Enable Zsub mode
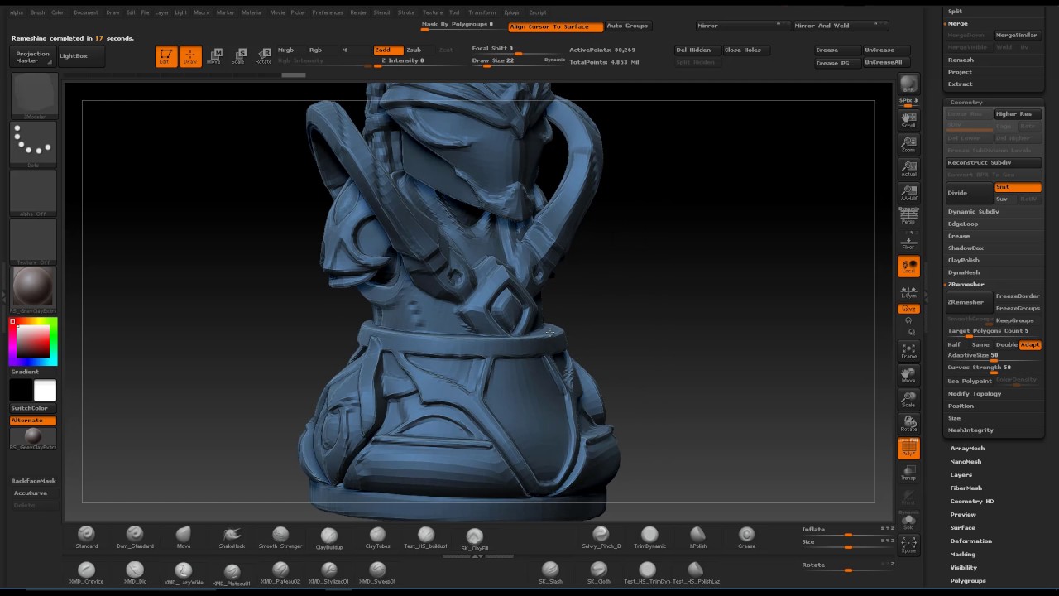Image resolution: width=1059 pixels, height=596 pixels. [413, 50]
